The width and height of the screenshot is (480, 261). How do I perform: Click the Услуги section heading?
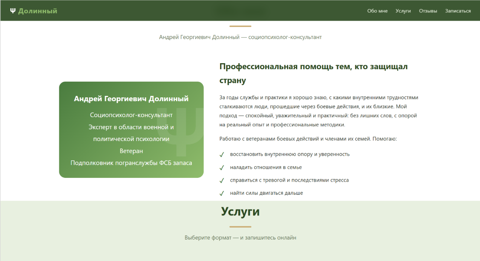240,212
